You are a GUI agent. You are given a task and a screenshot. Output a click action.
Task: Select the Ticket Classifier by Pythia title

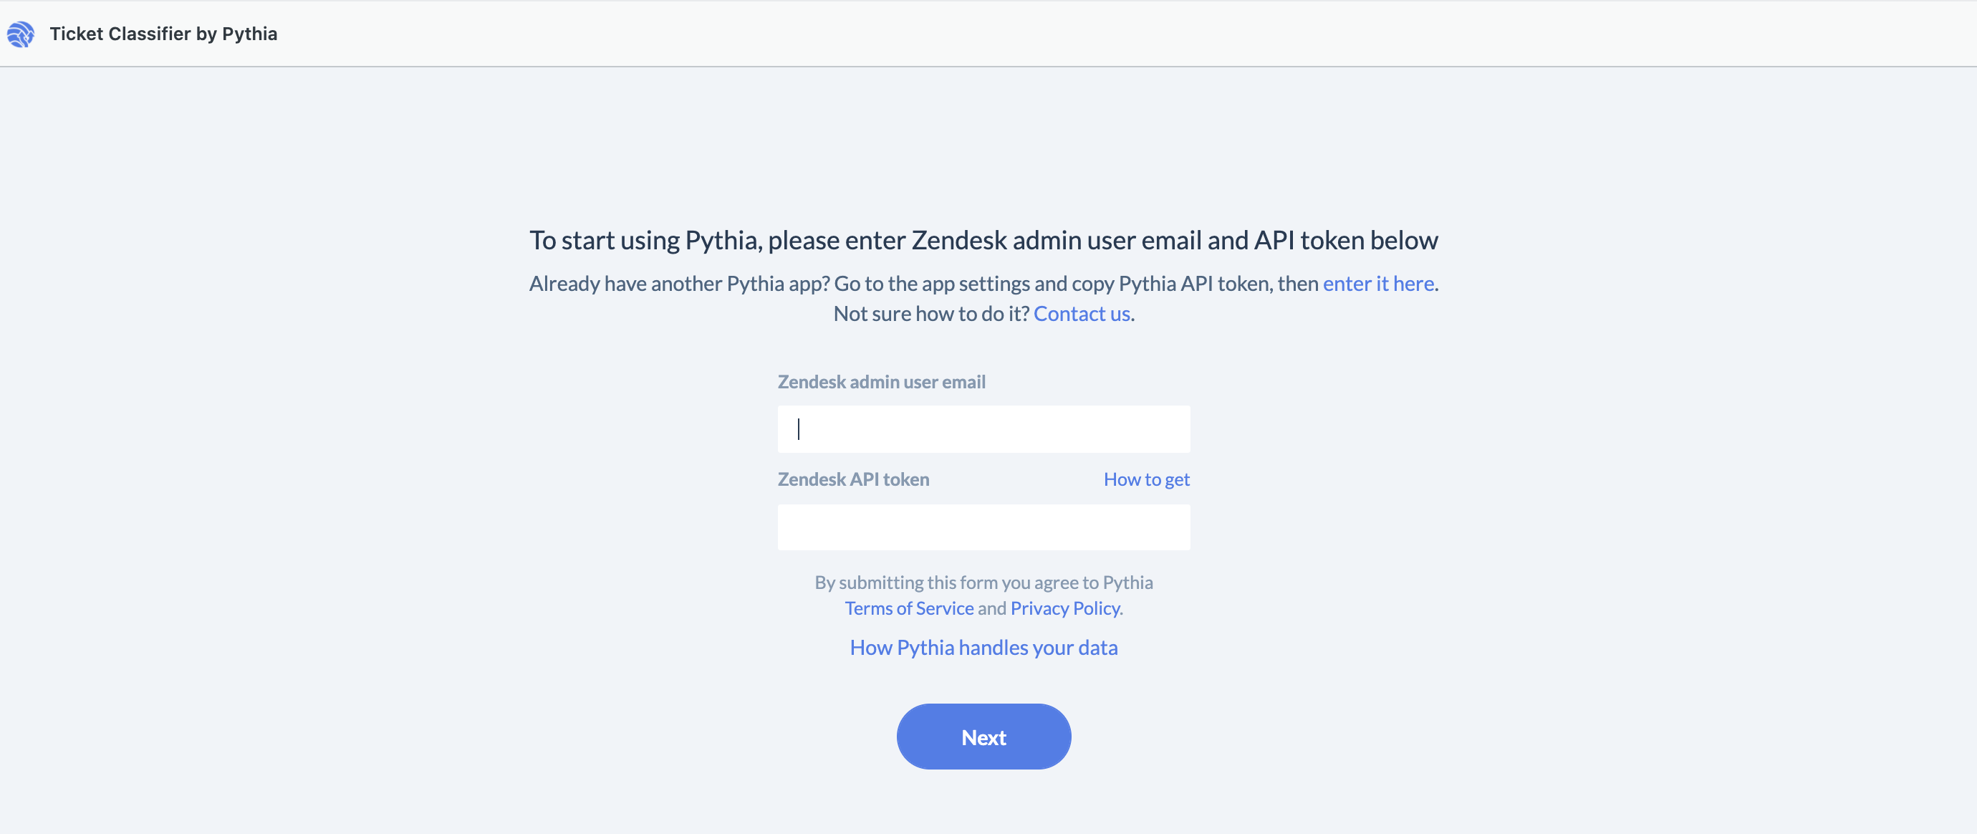(x=163, y=34)
